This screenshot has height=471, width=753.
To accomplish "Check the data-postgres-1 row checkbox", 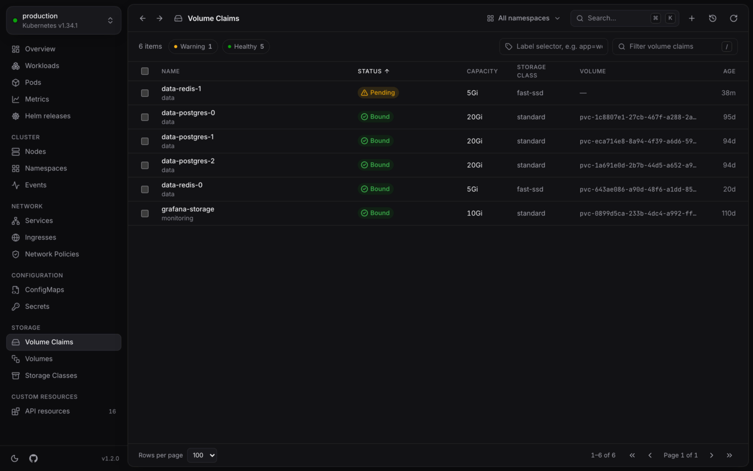I will pos(145,141).
